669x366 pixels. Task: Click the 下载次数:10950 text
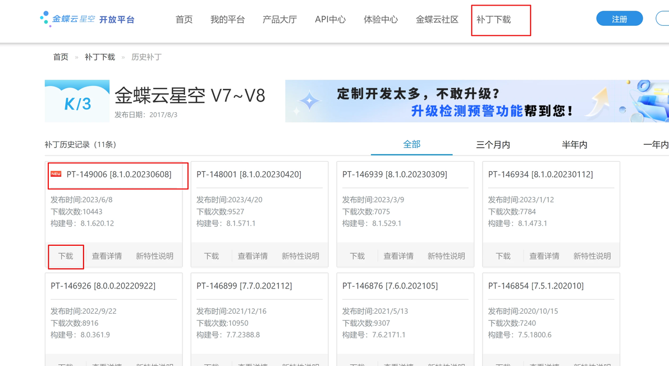[x=222, y=323]
